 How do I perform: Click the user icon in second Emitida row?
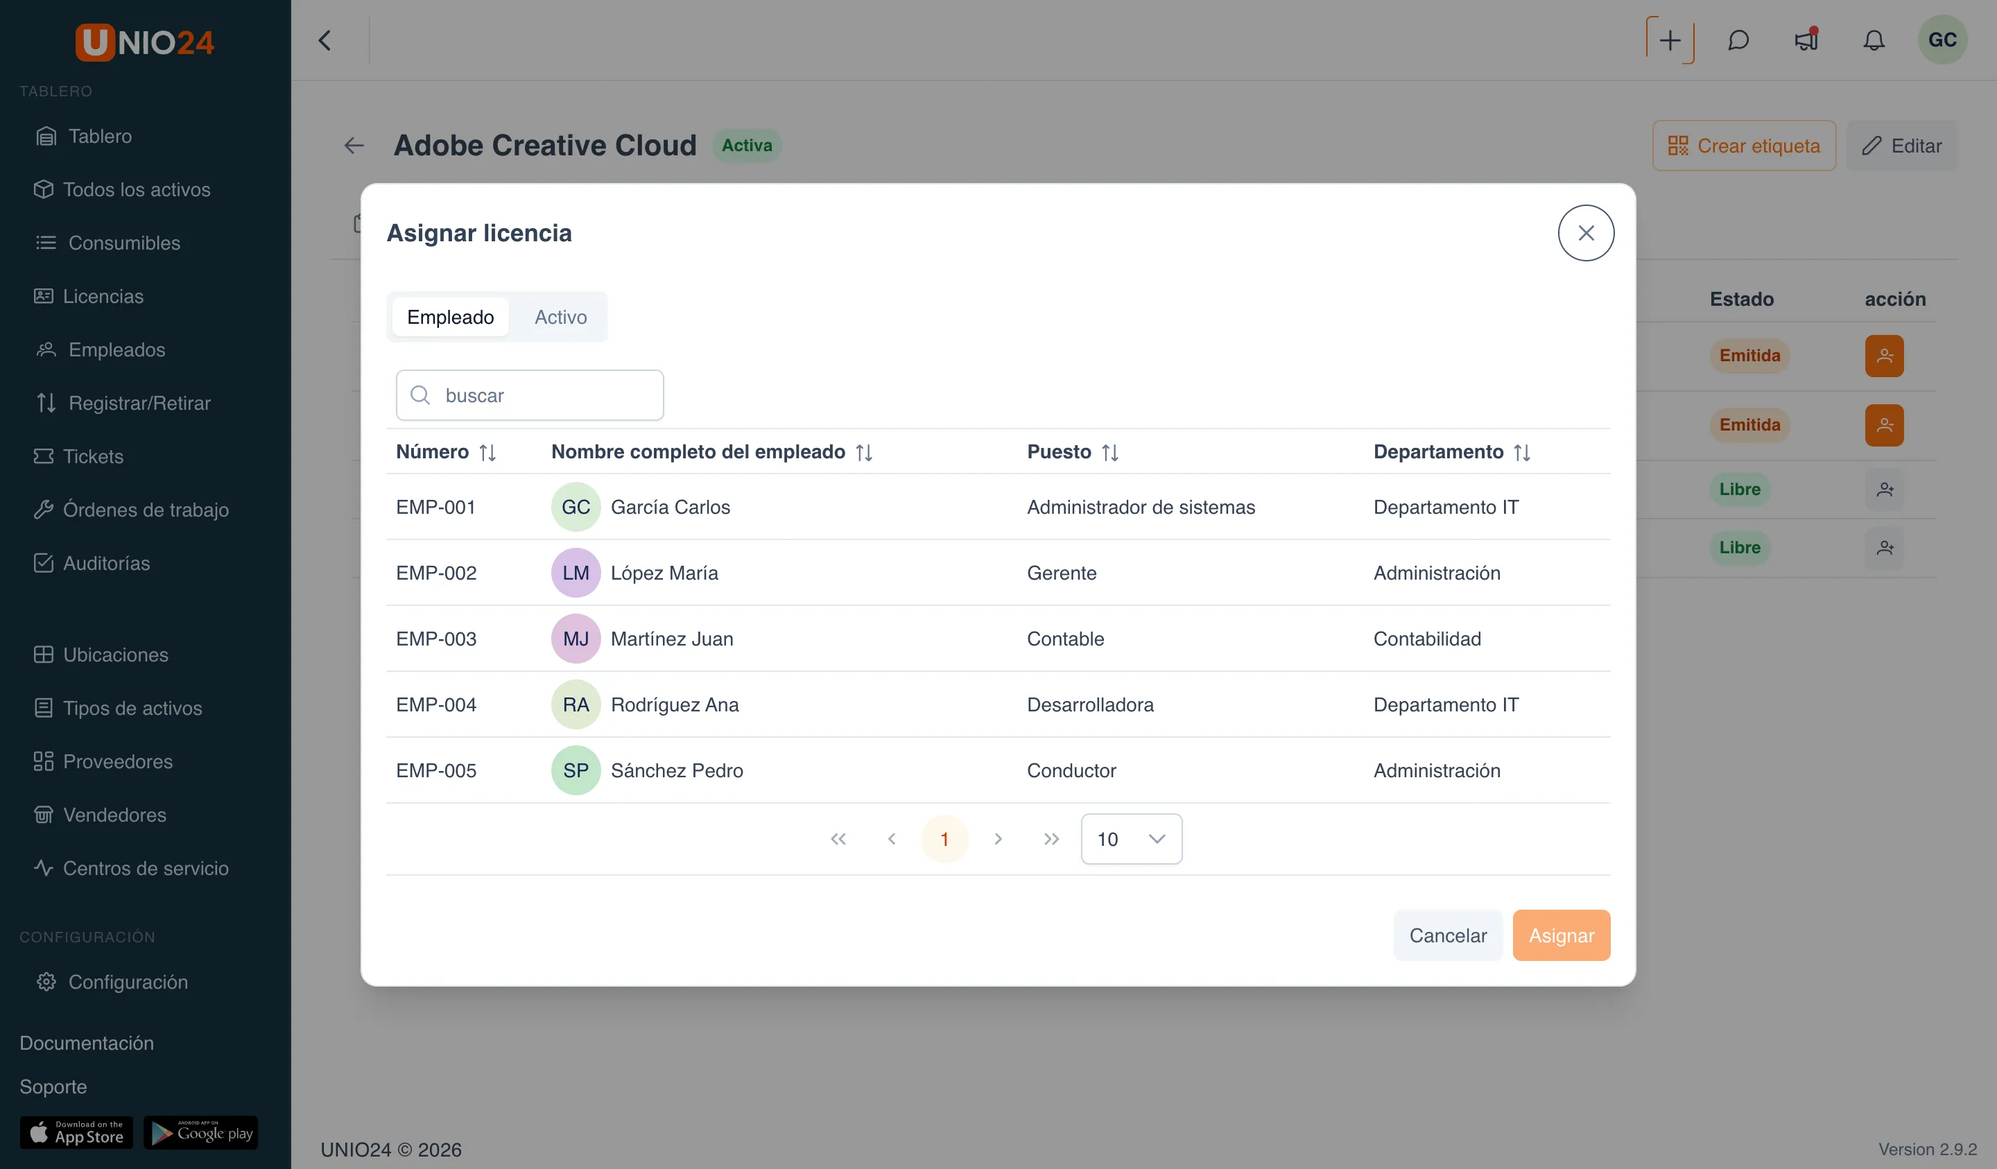click(x=1885, y=426)
